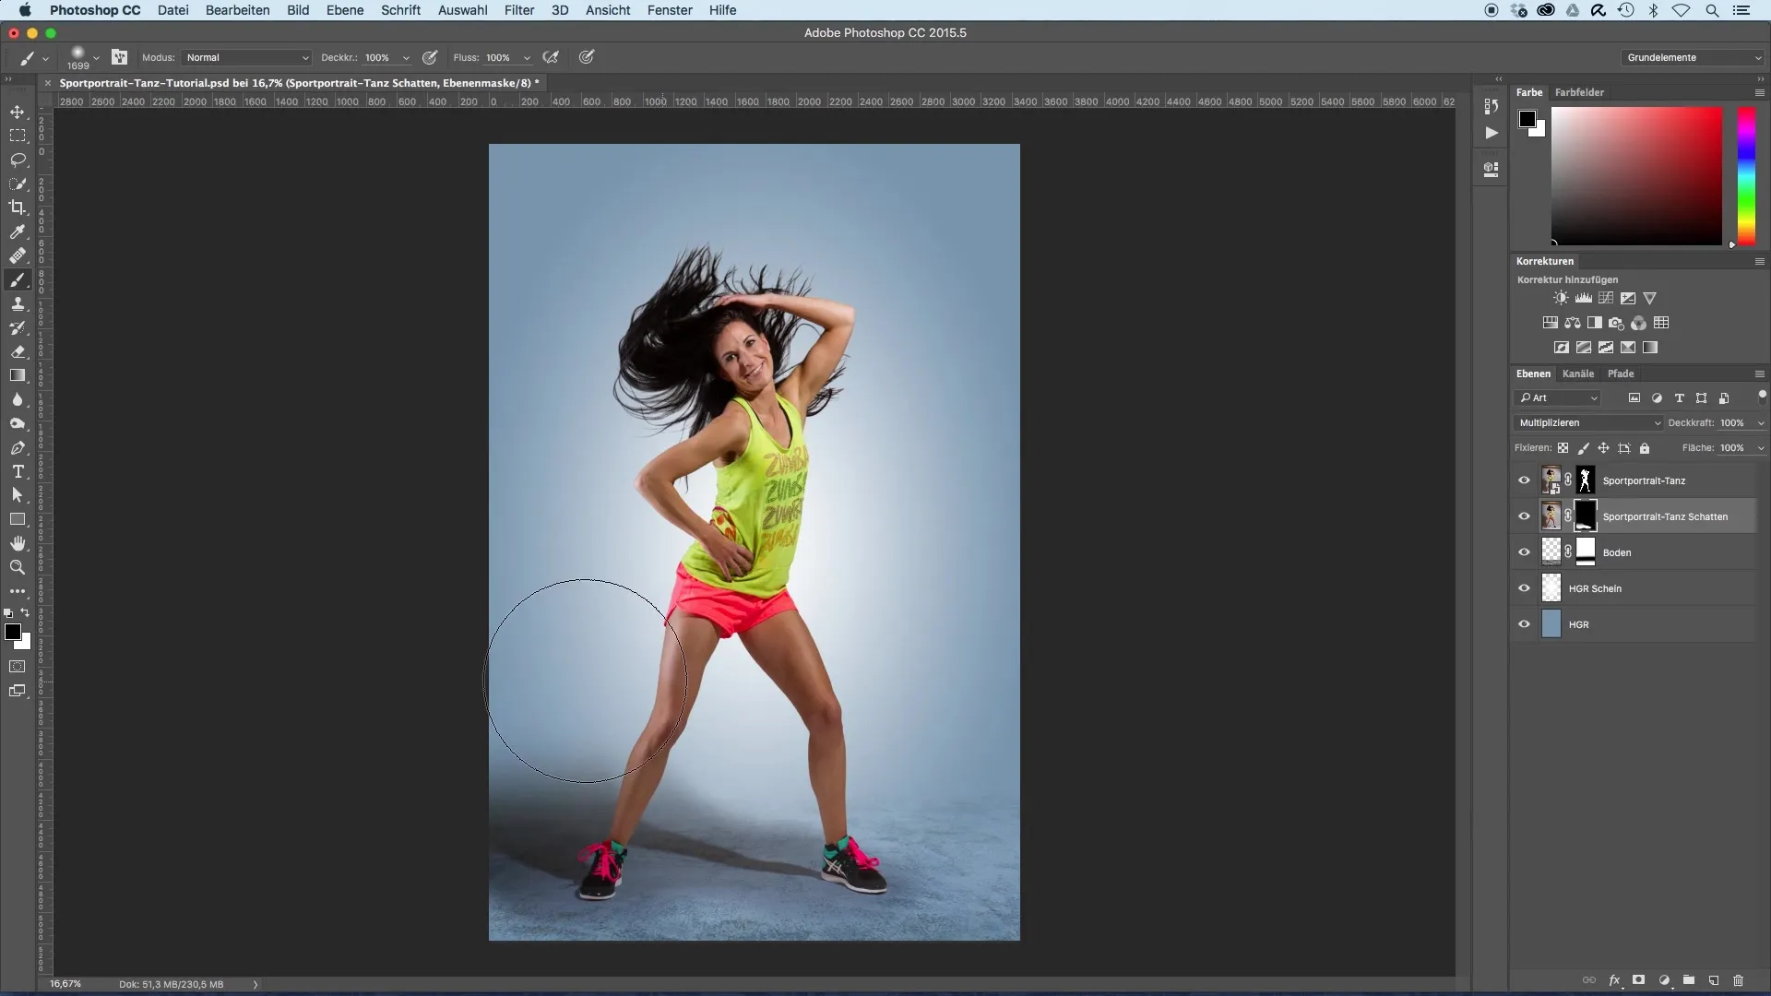Open the brush preset picker
The height and width of the screenshot is (996, 1771).
(83, 57)
